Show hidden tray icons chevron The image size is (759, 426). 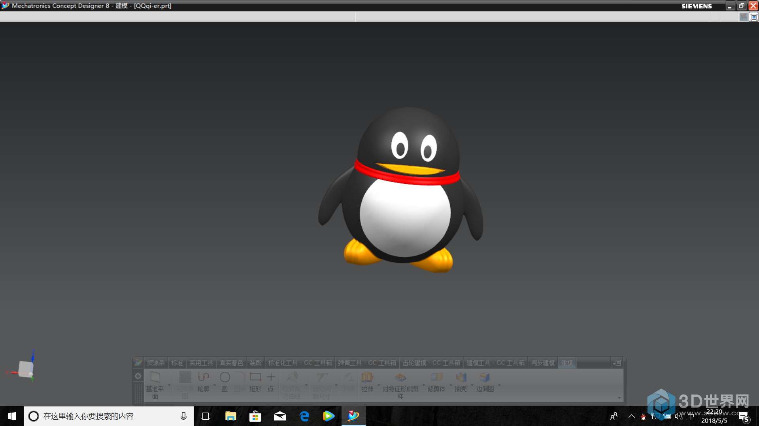click(x=632, y=416)
